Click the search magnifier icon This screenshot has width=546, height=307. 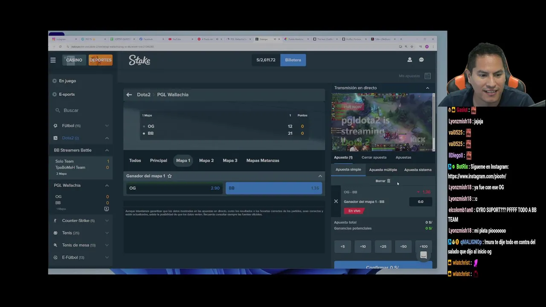58,110
